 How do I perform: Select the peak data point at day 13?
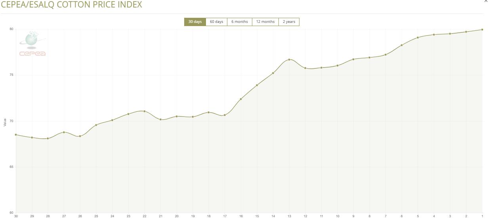(x=289, y=60)
